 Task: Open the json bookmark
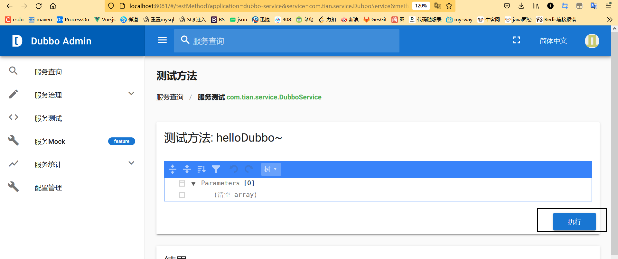click(239, 20)
